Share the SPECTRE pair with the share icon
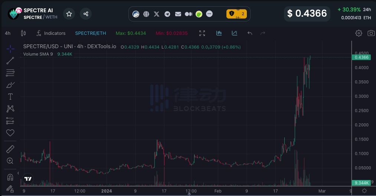This screenshot has height=196, width=376. point(86,14)
